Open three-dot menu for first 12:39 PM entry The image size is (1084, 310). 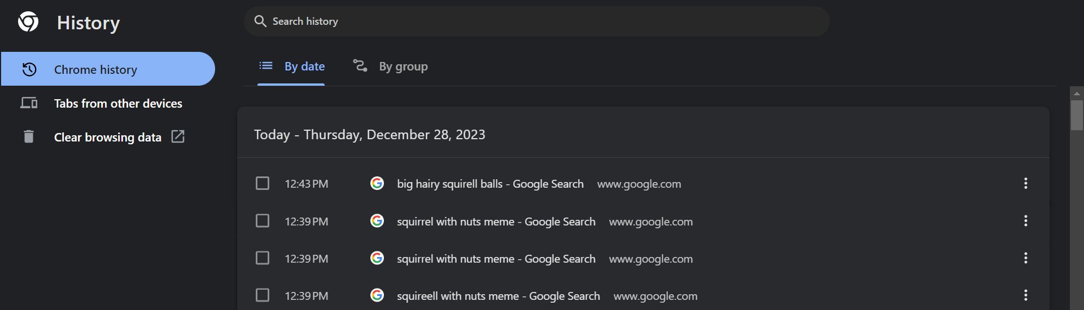tap(1025, 221)
